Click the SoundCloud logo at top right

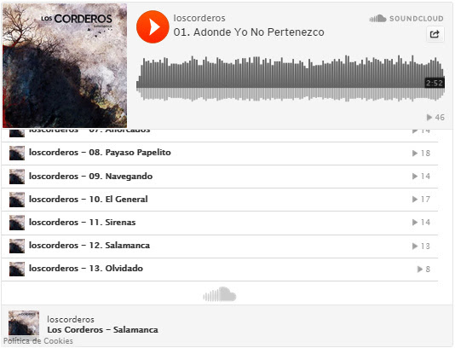406,19
